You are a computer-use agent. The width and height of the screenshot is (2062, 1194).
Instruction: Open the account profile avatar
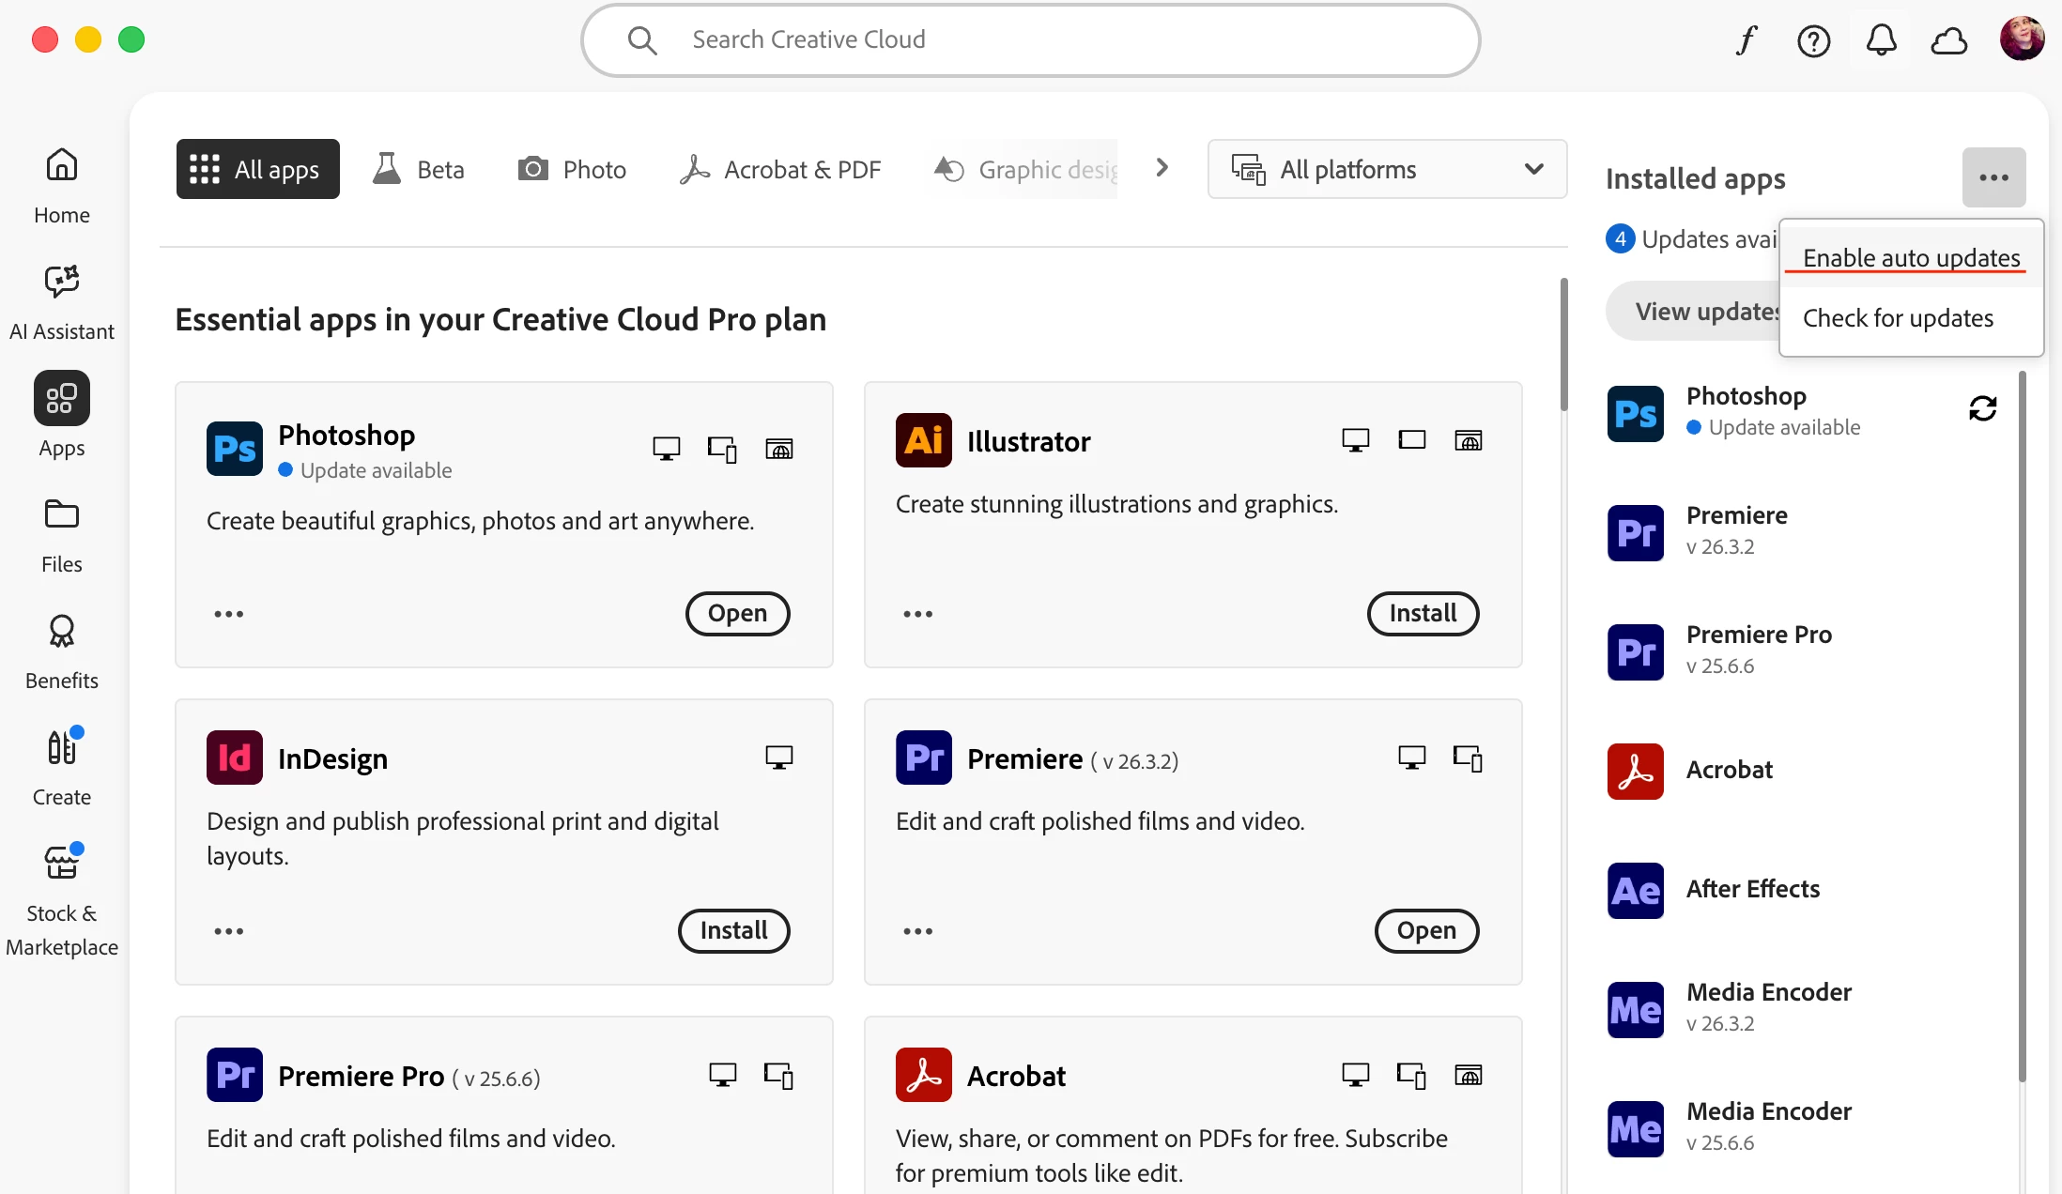[x=2022, y=39]
